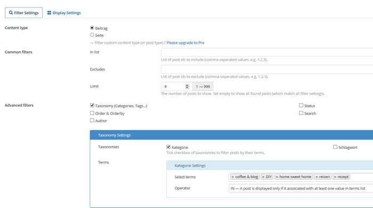Focus the In list post ids field

pos(267,52)
